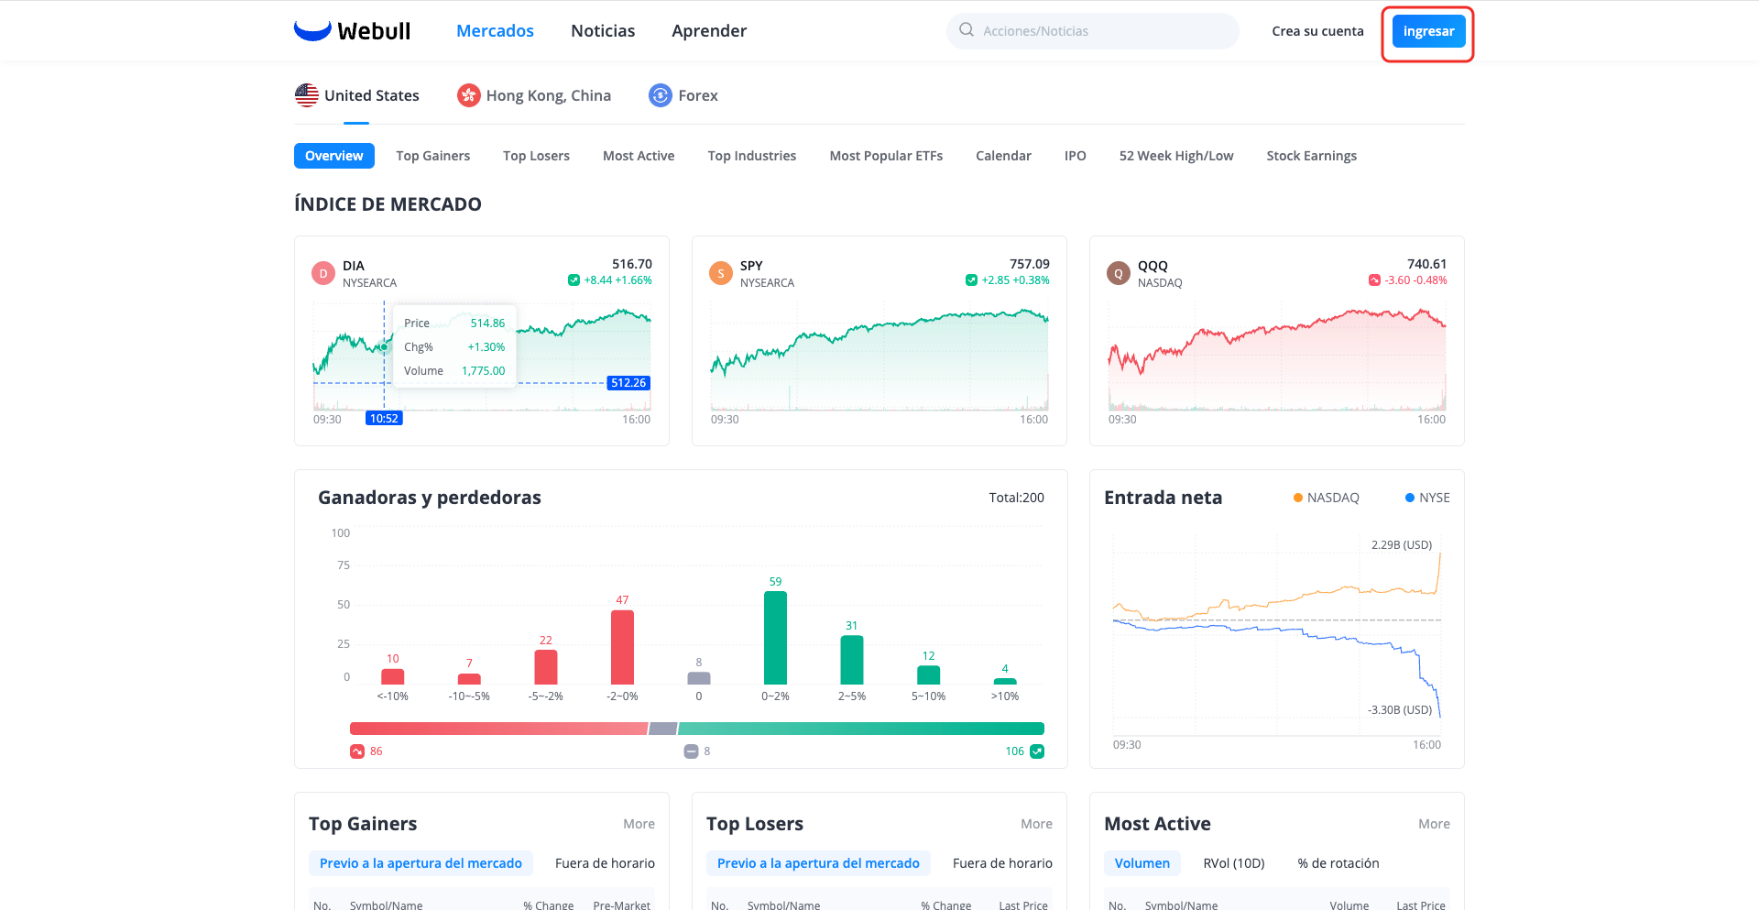The width and height of the screenshot is (1759, 910).
Task: Toggle the NYSE legend series
Action: pyautogui.click(x=1427, y=498)
